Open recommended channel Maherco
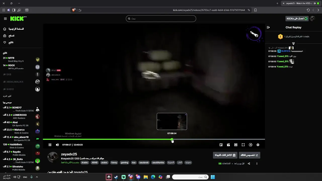The width and height of the screenshot is (322, 181). pos(21,131)
